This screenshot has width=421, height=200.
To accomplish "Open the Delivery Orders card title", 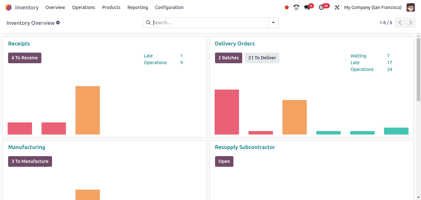I will (235, 44).
